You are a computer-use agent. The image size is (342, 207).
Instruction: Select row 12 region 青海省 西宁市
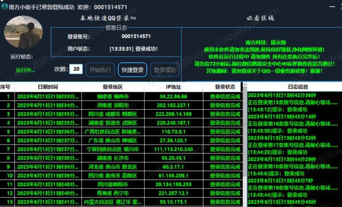(113, 193)
